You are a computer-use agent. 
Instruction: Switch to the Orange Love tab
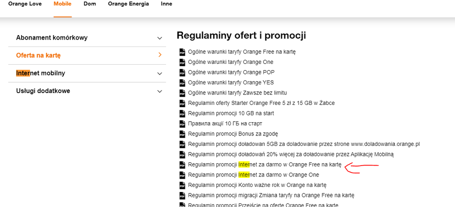25,4
